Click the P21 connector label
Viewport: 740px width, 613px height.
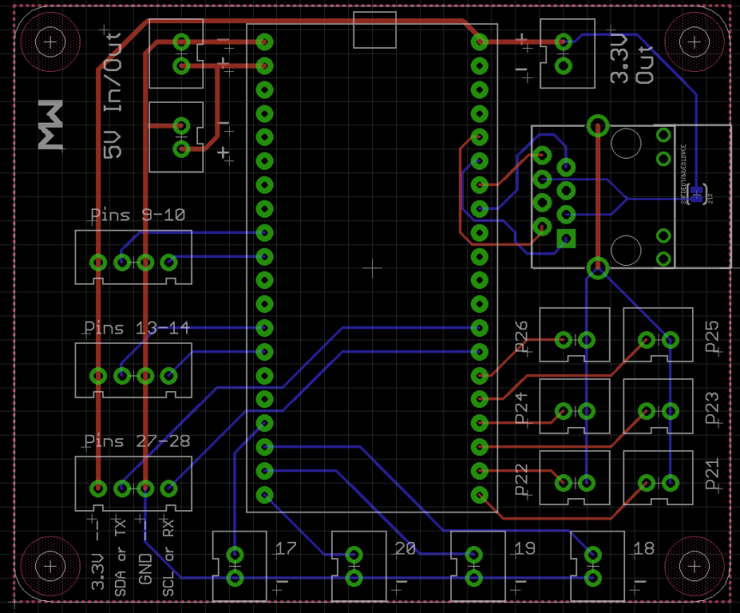click(712, 473)
